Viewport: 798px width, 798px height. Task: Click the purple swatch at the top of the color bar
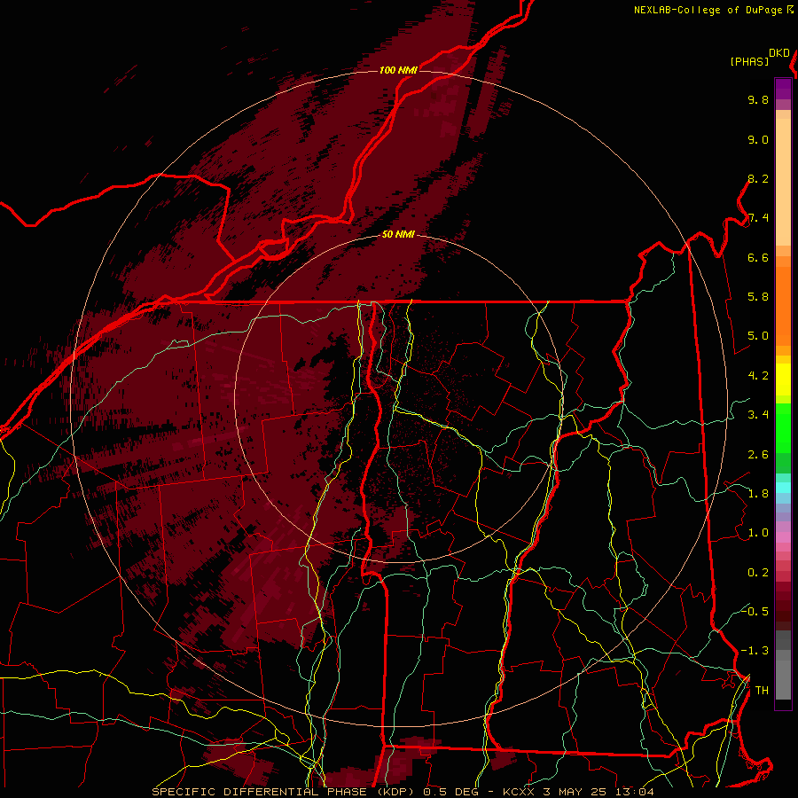[783, 89]
